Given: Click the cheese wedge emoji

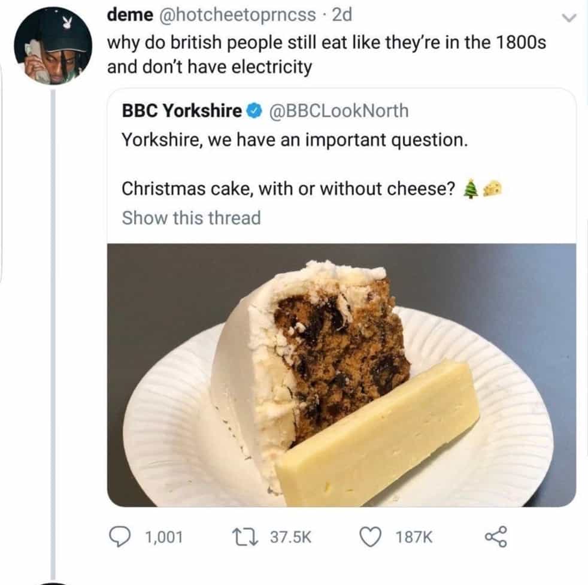Looking at the screenshot, I should (491, 189).
